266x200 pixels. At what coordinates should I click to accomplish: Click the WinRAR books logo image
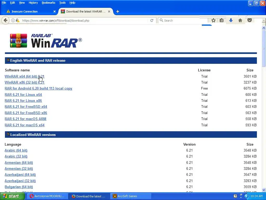click(18, 40)
